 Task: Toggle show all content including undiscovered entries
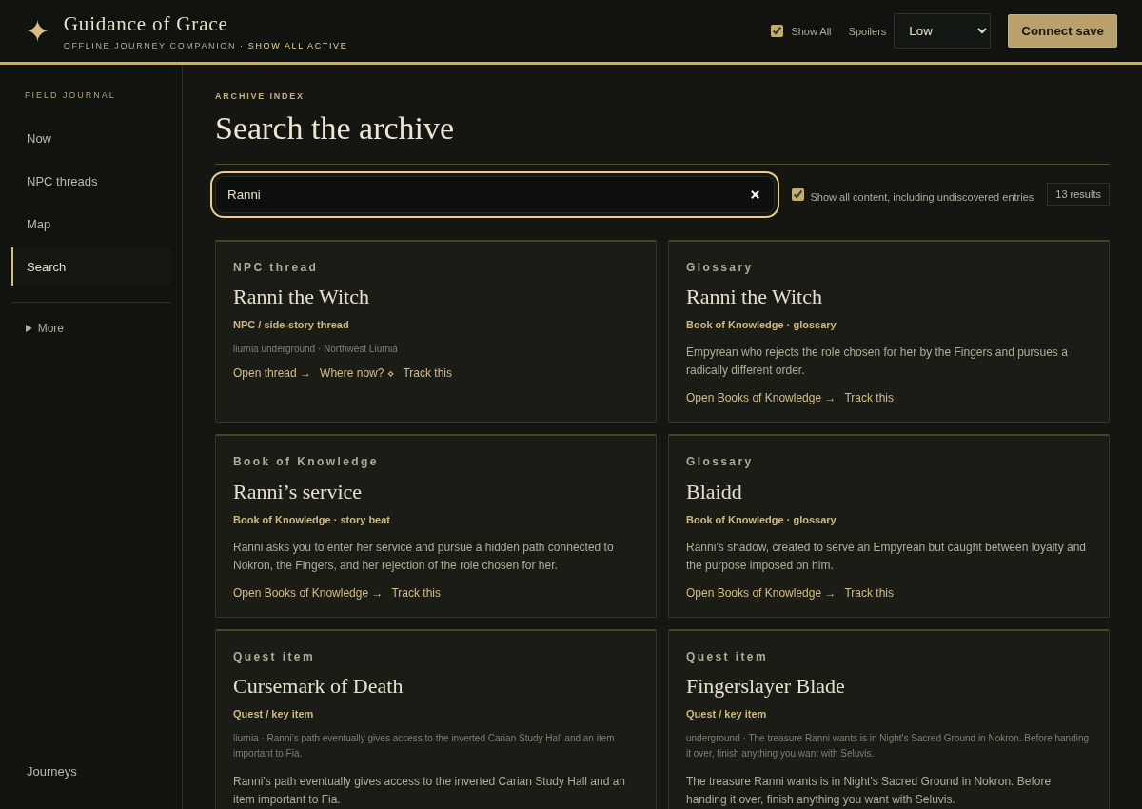coord(797,194)
